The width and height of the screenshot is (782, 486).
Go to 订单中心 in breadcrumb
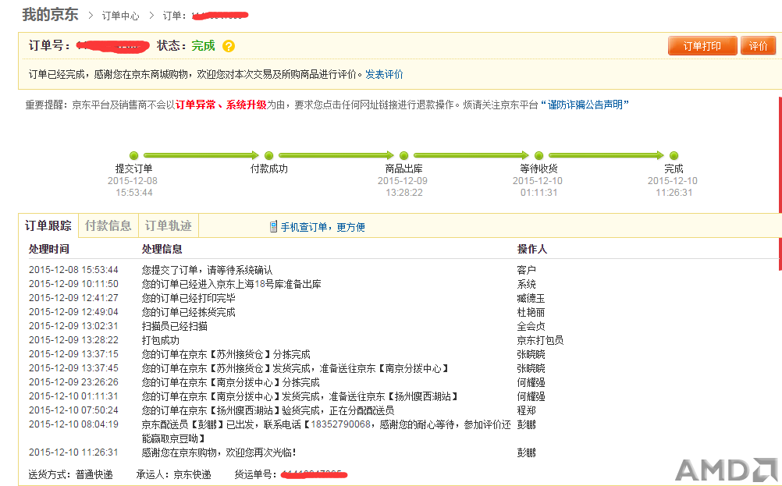pyautogui.click(x=120, y=16)
